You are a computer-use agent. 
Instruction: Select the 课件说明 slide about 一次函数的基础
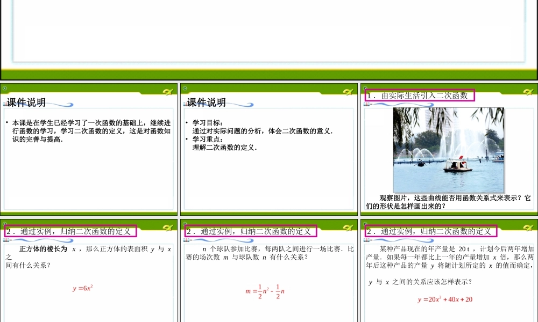89,149
